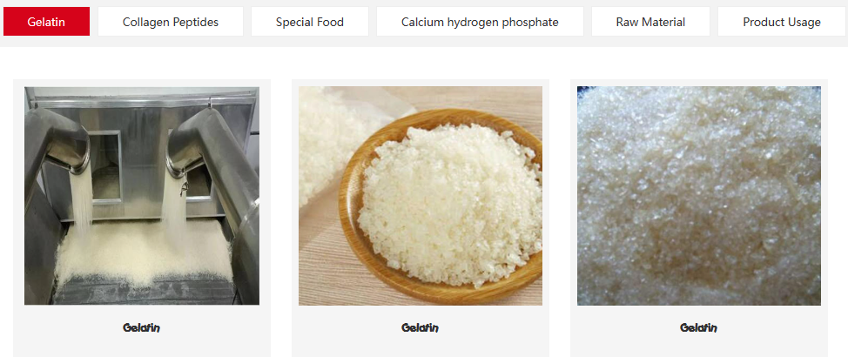The width and height of the screenshot is (848, 357).
Task: Select the Raw Material tab
Action: 650,22
